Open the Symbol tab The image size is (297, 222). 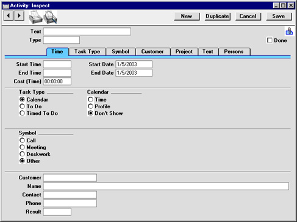[x=121, y=52]
